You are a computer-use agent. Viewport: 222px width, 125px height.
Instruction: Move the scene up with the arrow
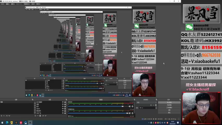[7, 116]
